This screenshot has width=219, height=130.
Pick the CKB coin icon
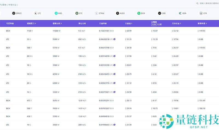tap(159, 13)
